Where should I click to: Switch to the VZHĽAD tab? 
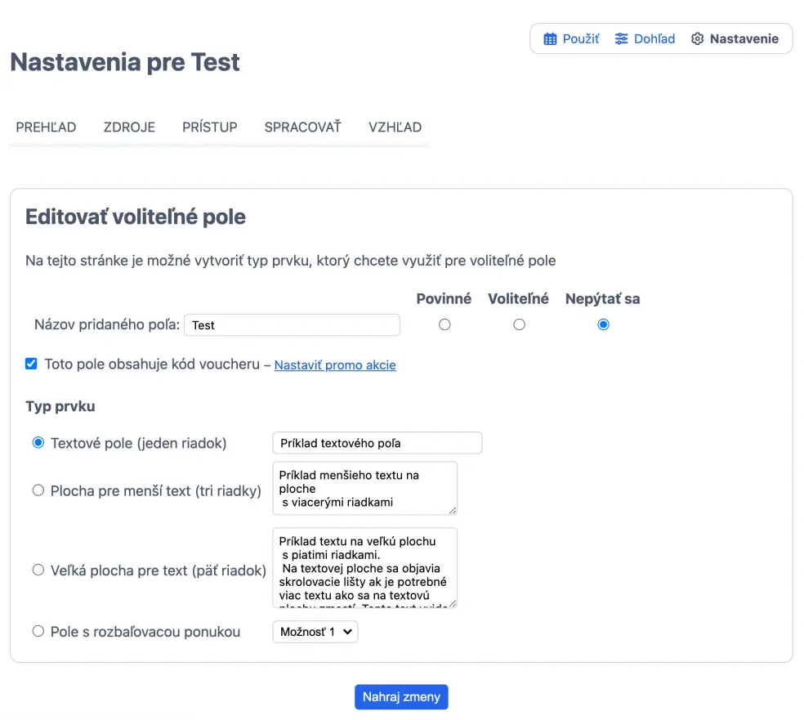pyautogui.click(x=395, y=127)
